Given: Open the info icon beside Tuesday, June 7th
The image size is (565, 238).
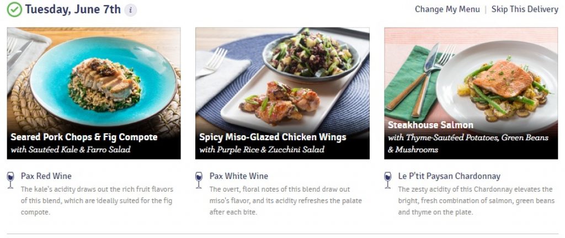Looking at the screenshot, I should [x=130, y=10].
